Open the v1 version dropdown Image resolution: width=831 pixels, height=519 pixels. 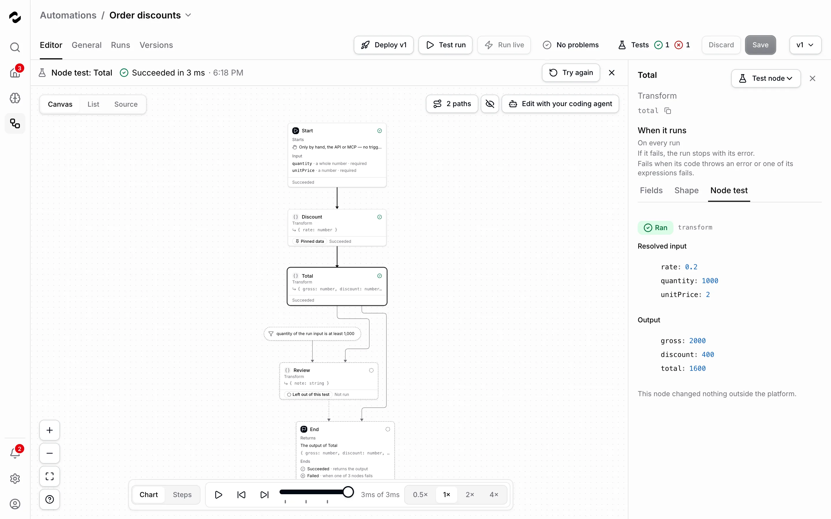click(x=805, y=45)
